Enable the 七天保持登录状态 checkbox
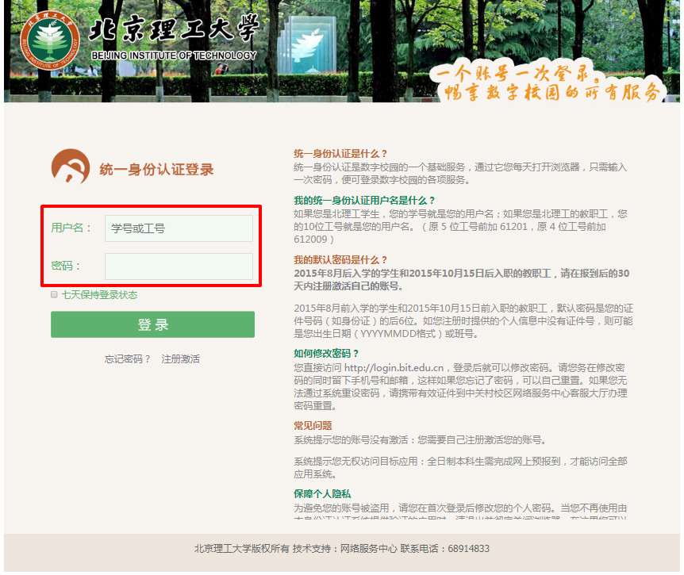The height and width of the screenshot is (575, 684). click(55, 294)
